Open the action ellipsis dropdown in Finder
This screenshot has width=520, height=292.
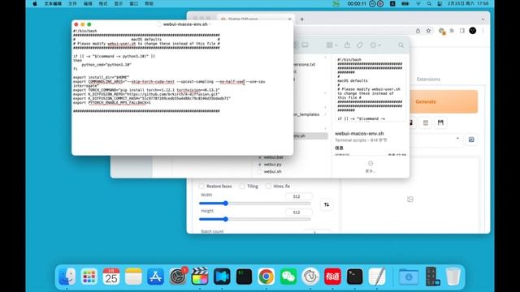375,45
